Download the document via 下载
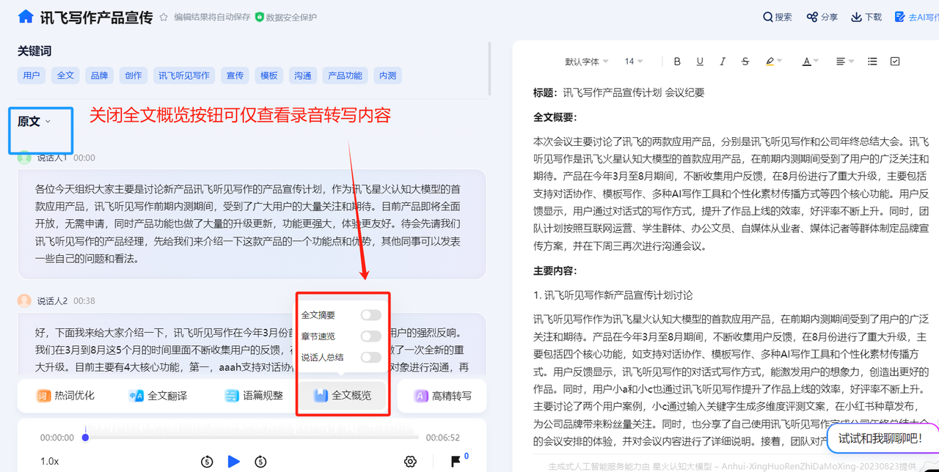 pyautogui.click(x=866, y=17)
